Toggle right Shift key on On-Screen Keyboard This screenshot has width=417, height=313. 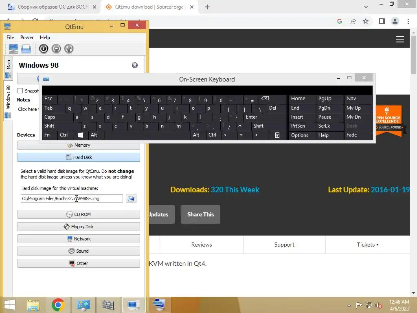(x=269, y=126)
